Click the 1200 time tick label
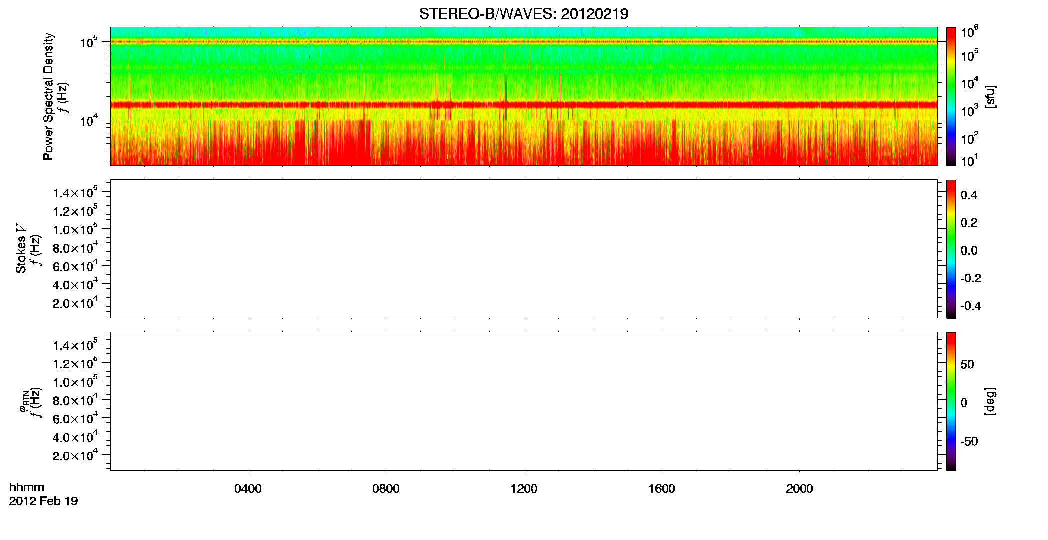Viewport: 1048px width, 540px height. click(524, 489)
